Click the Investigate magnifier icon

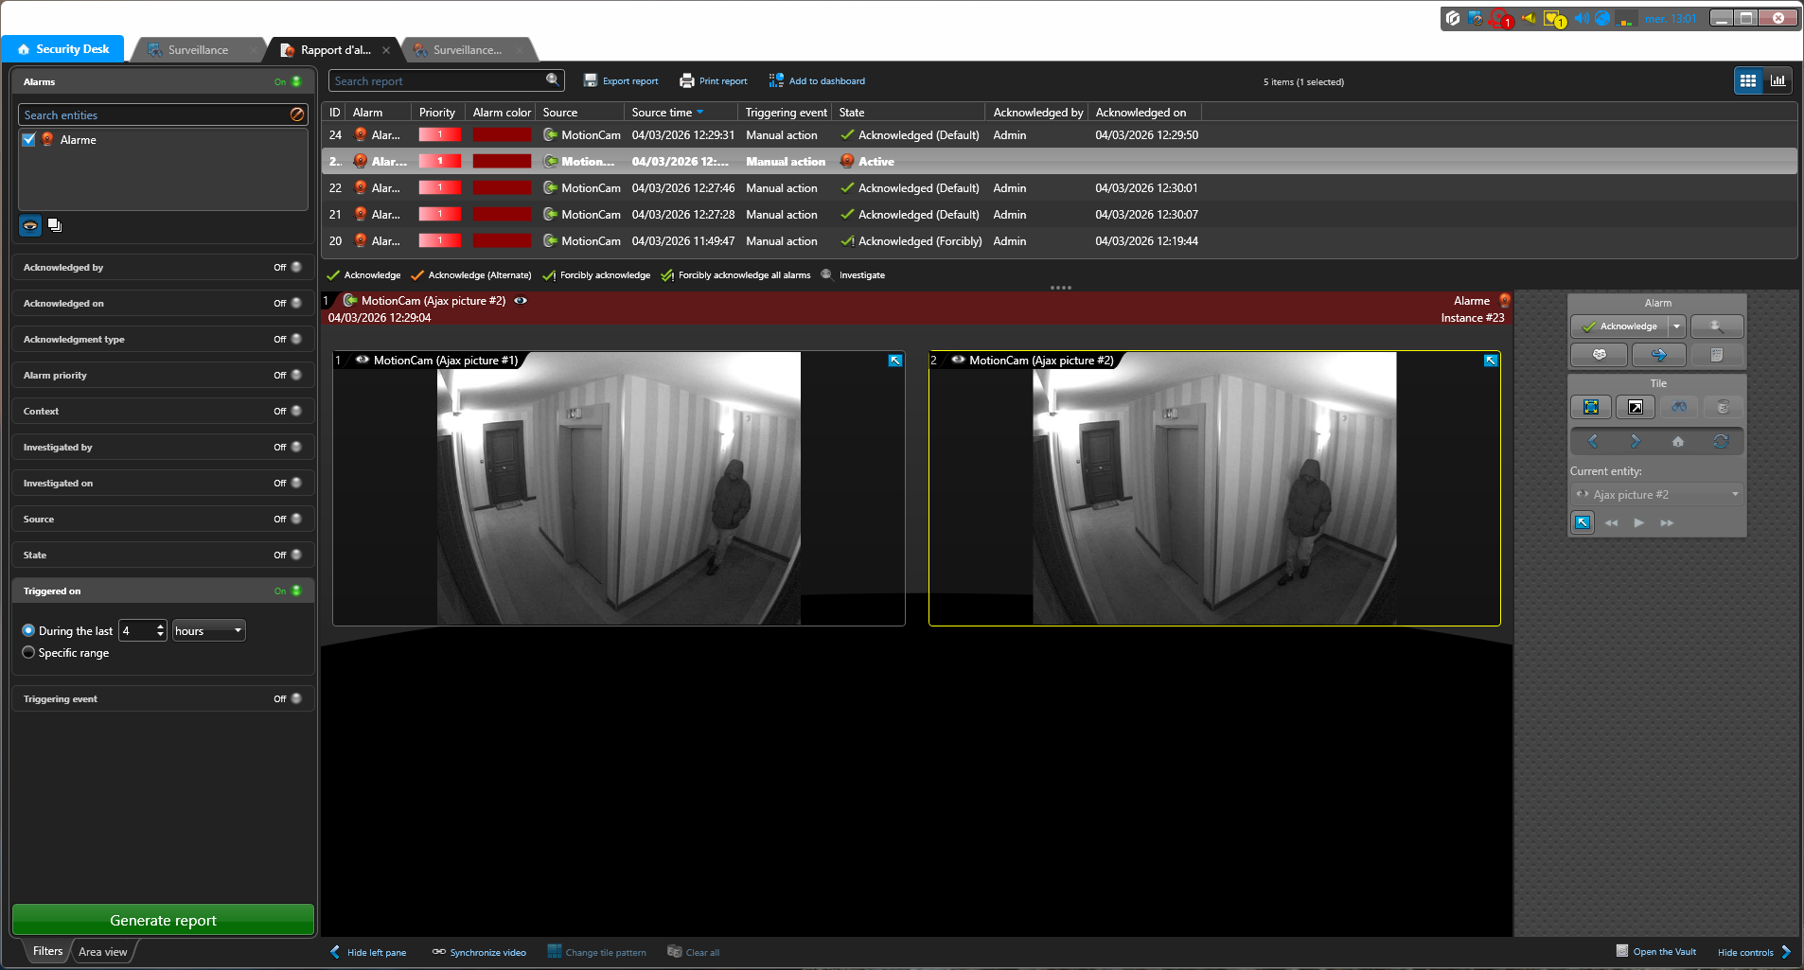(x=827, y=275)
